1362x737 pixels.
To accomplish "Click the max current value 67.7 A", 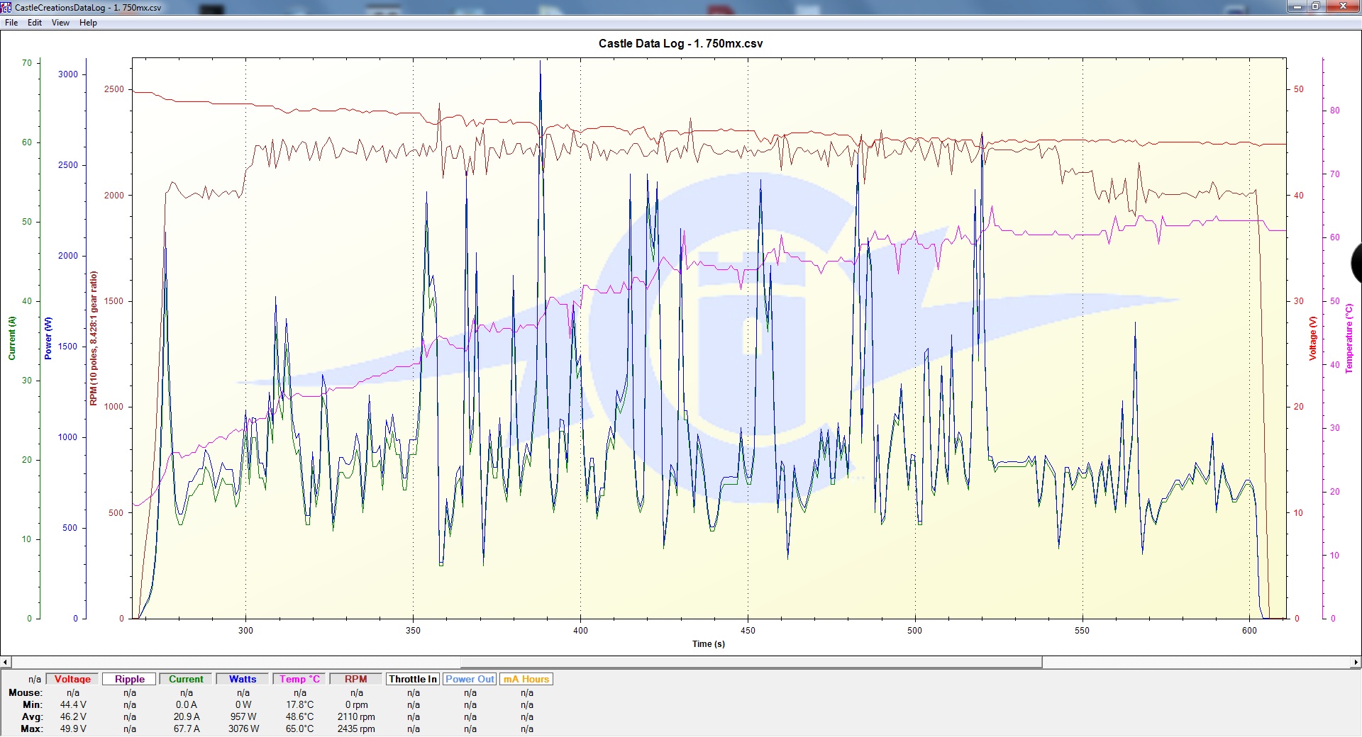I will point(187,728).
